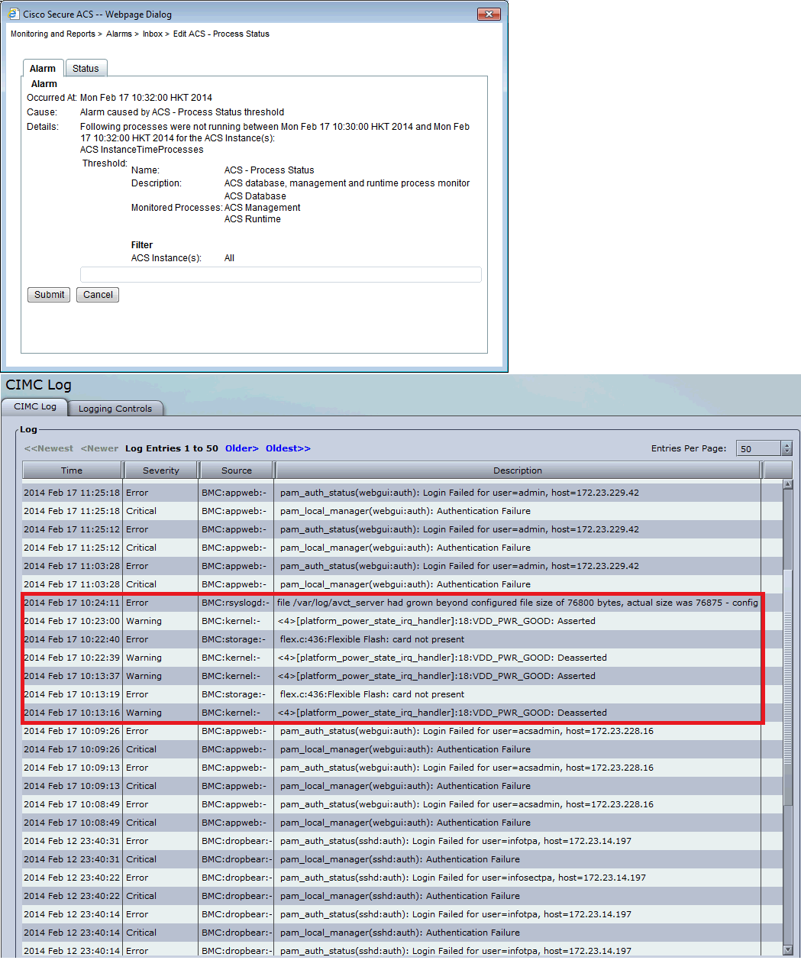The image size is (801, 970).
Task: Click the log vertical scrollbar thumb
Action: (x=788, y=687)
